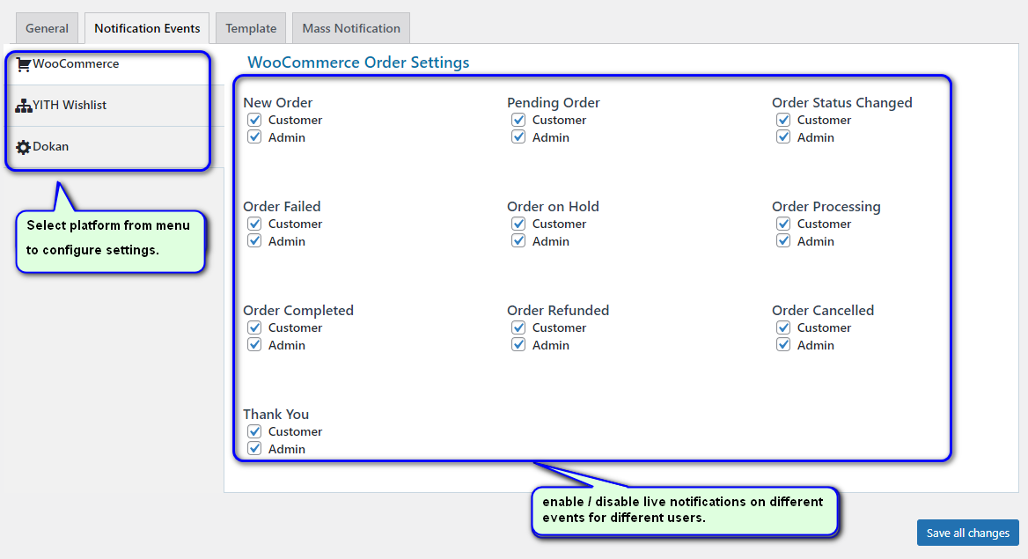Click the Dokan gear icon
Image resolution: width=1028 pixels, height=559 pixels.
pyautogui.click(x=24, y=147)
